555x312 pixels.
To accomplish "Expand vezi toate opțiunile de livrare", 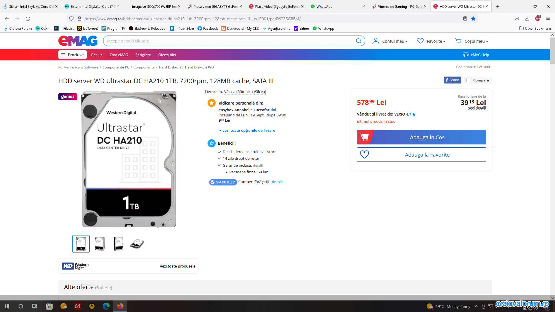I will coord(247,131).
